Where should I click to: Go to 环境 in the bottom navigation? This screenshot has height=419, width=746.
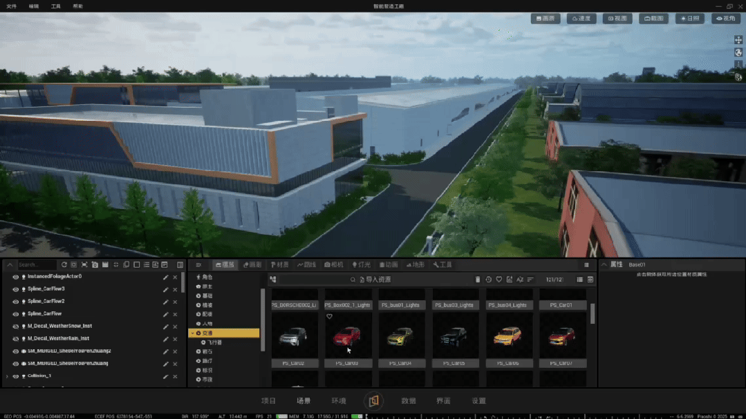[339, 401]
